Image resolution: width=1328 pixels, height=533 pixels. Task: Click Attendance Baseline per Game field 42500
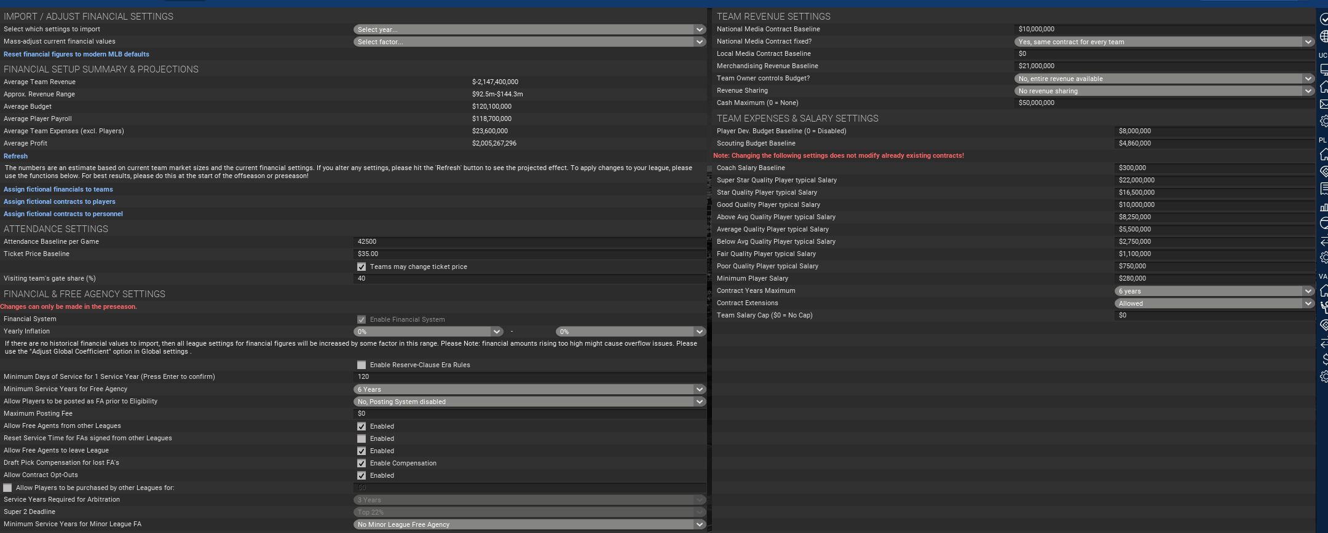[x=530, y=241]
